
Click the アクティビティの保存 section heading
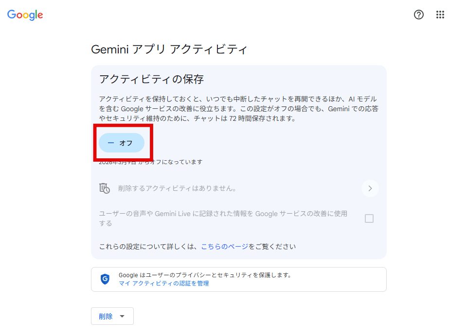pyautogui.click(x=151, y=79)
